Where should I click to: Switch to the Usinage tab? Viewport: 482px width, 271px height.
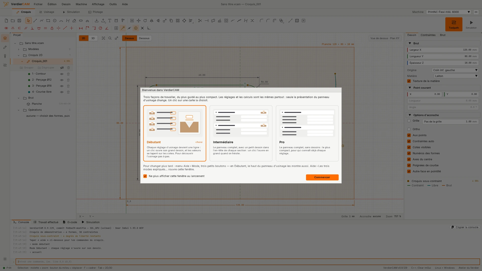click(47, 12)
